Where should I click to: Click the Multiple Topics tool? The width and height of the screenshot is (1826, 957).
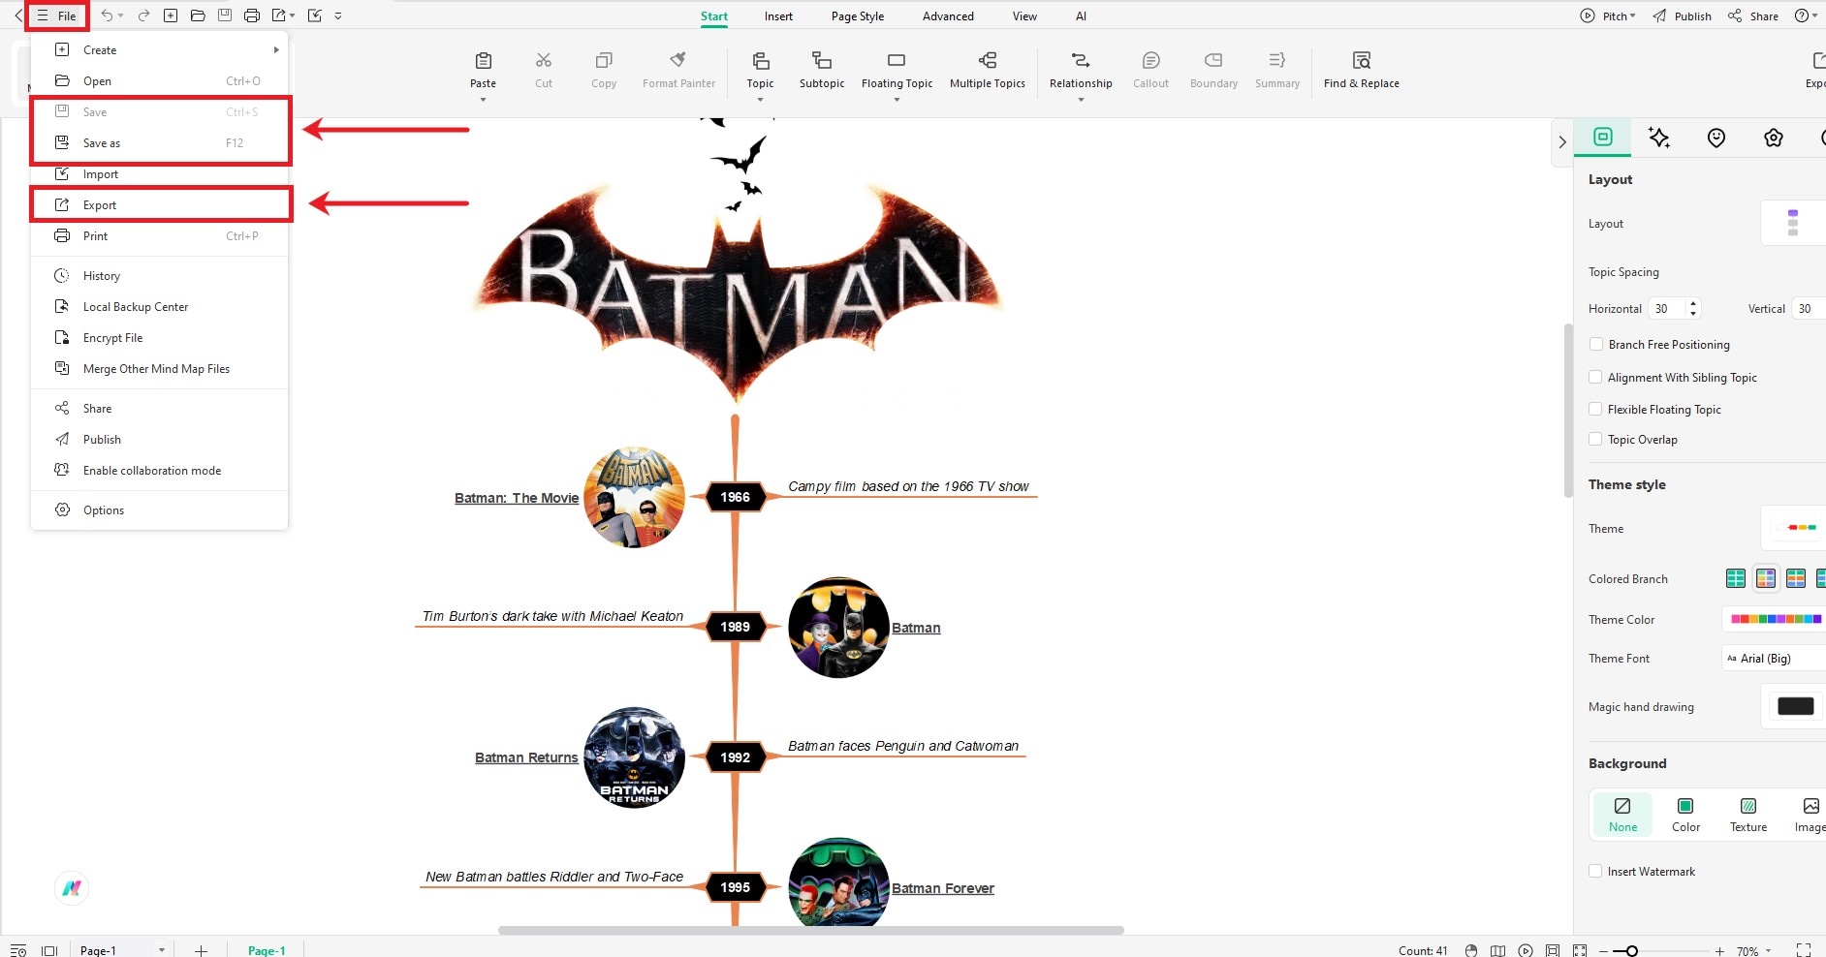987,71
